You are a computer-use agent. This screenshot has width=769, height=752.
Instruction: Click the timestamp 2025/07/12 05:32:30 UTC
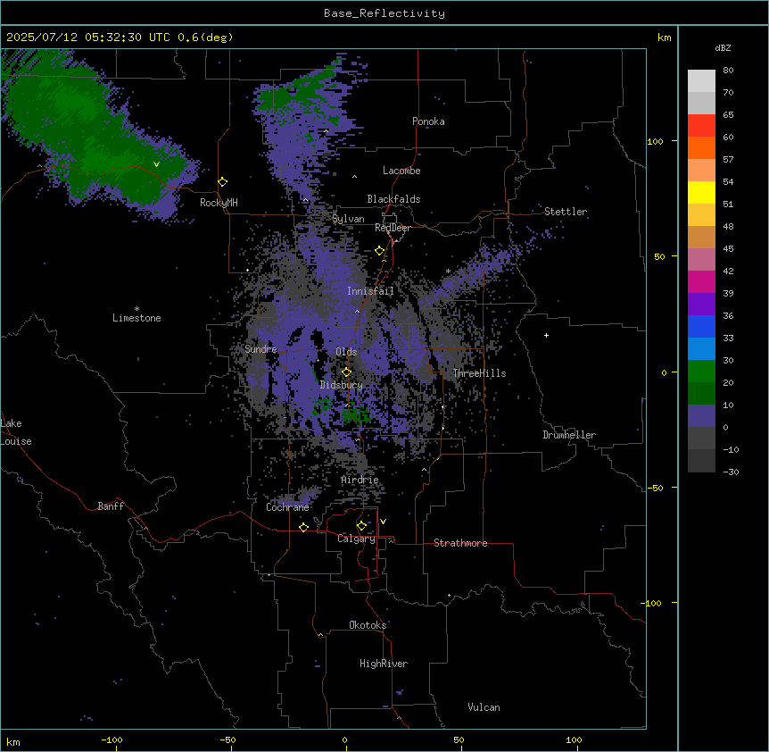(88, 38)
